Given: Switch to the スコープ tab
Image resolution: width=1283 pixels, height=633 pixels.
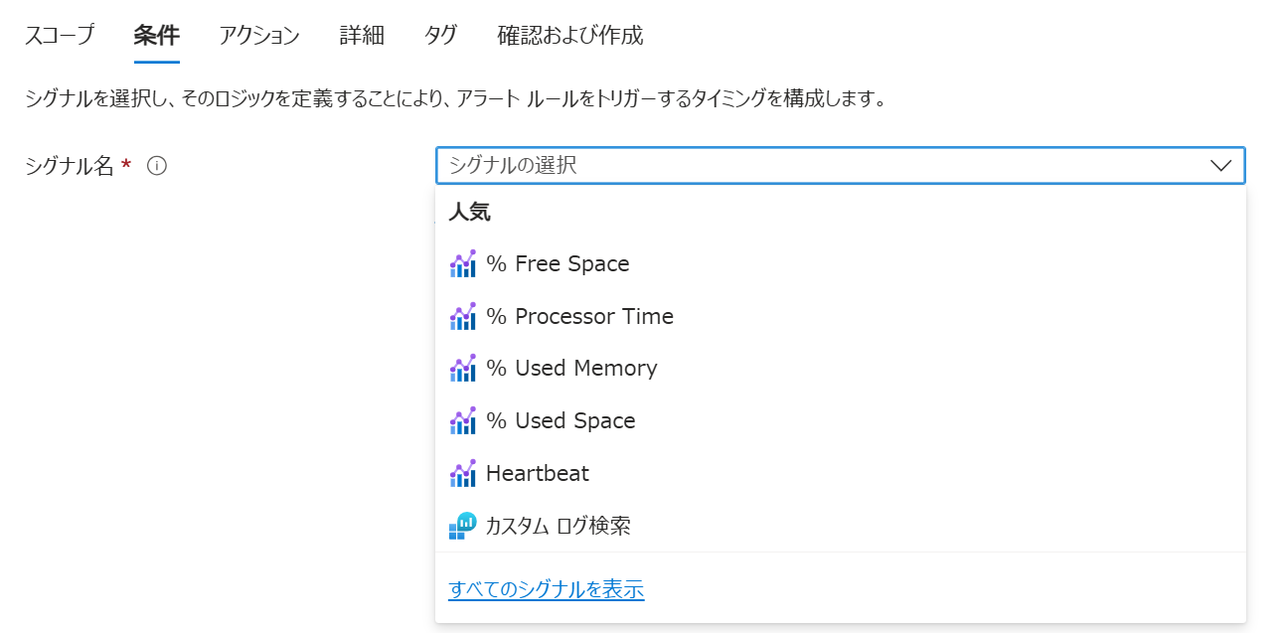Looking at the screenshot, I should (59, 36).
